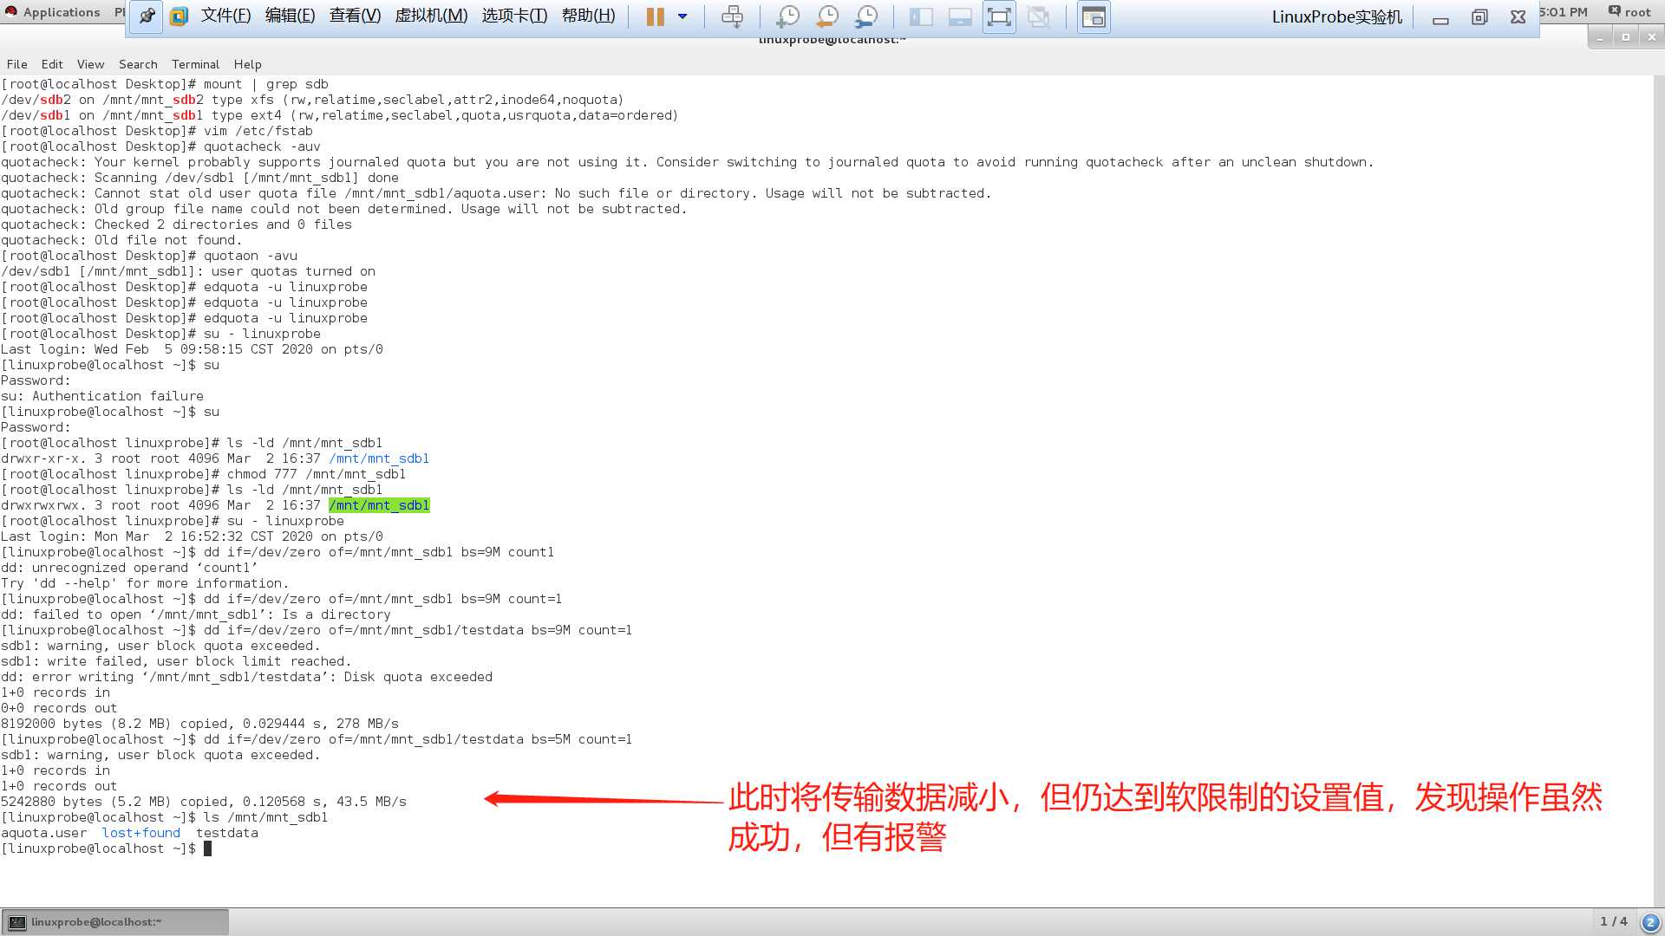The width and height of the screenshot is (1665, 936).
Task: Toggle visibility of VM display panel
Action: [1094, 16]
